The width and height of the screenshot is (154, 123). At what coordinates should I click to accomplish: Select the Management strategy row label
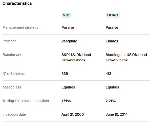[20, 27]
